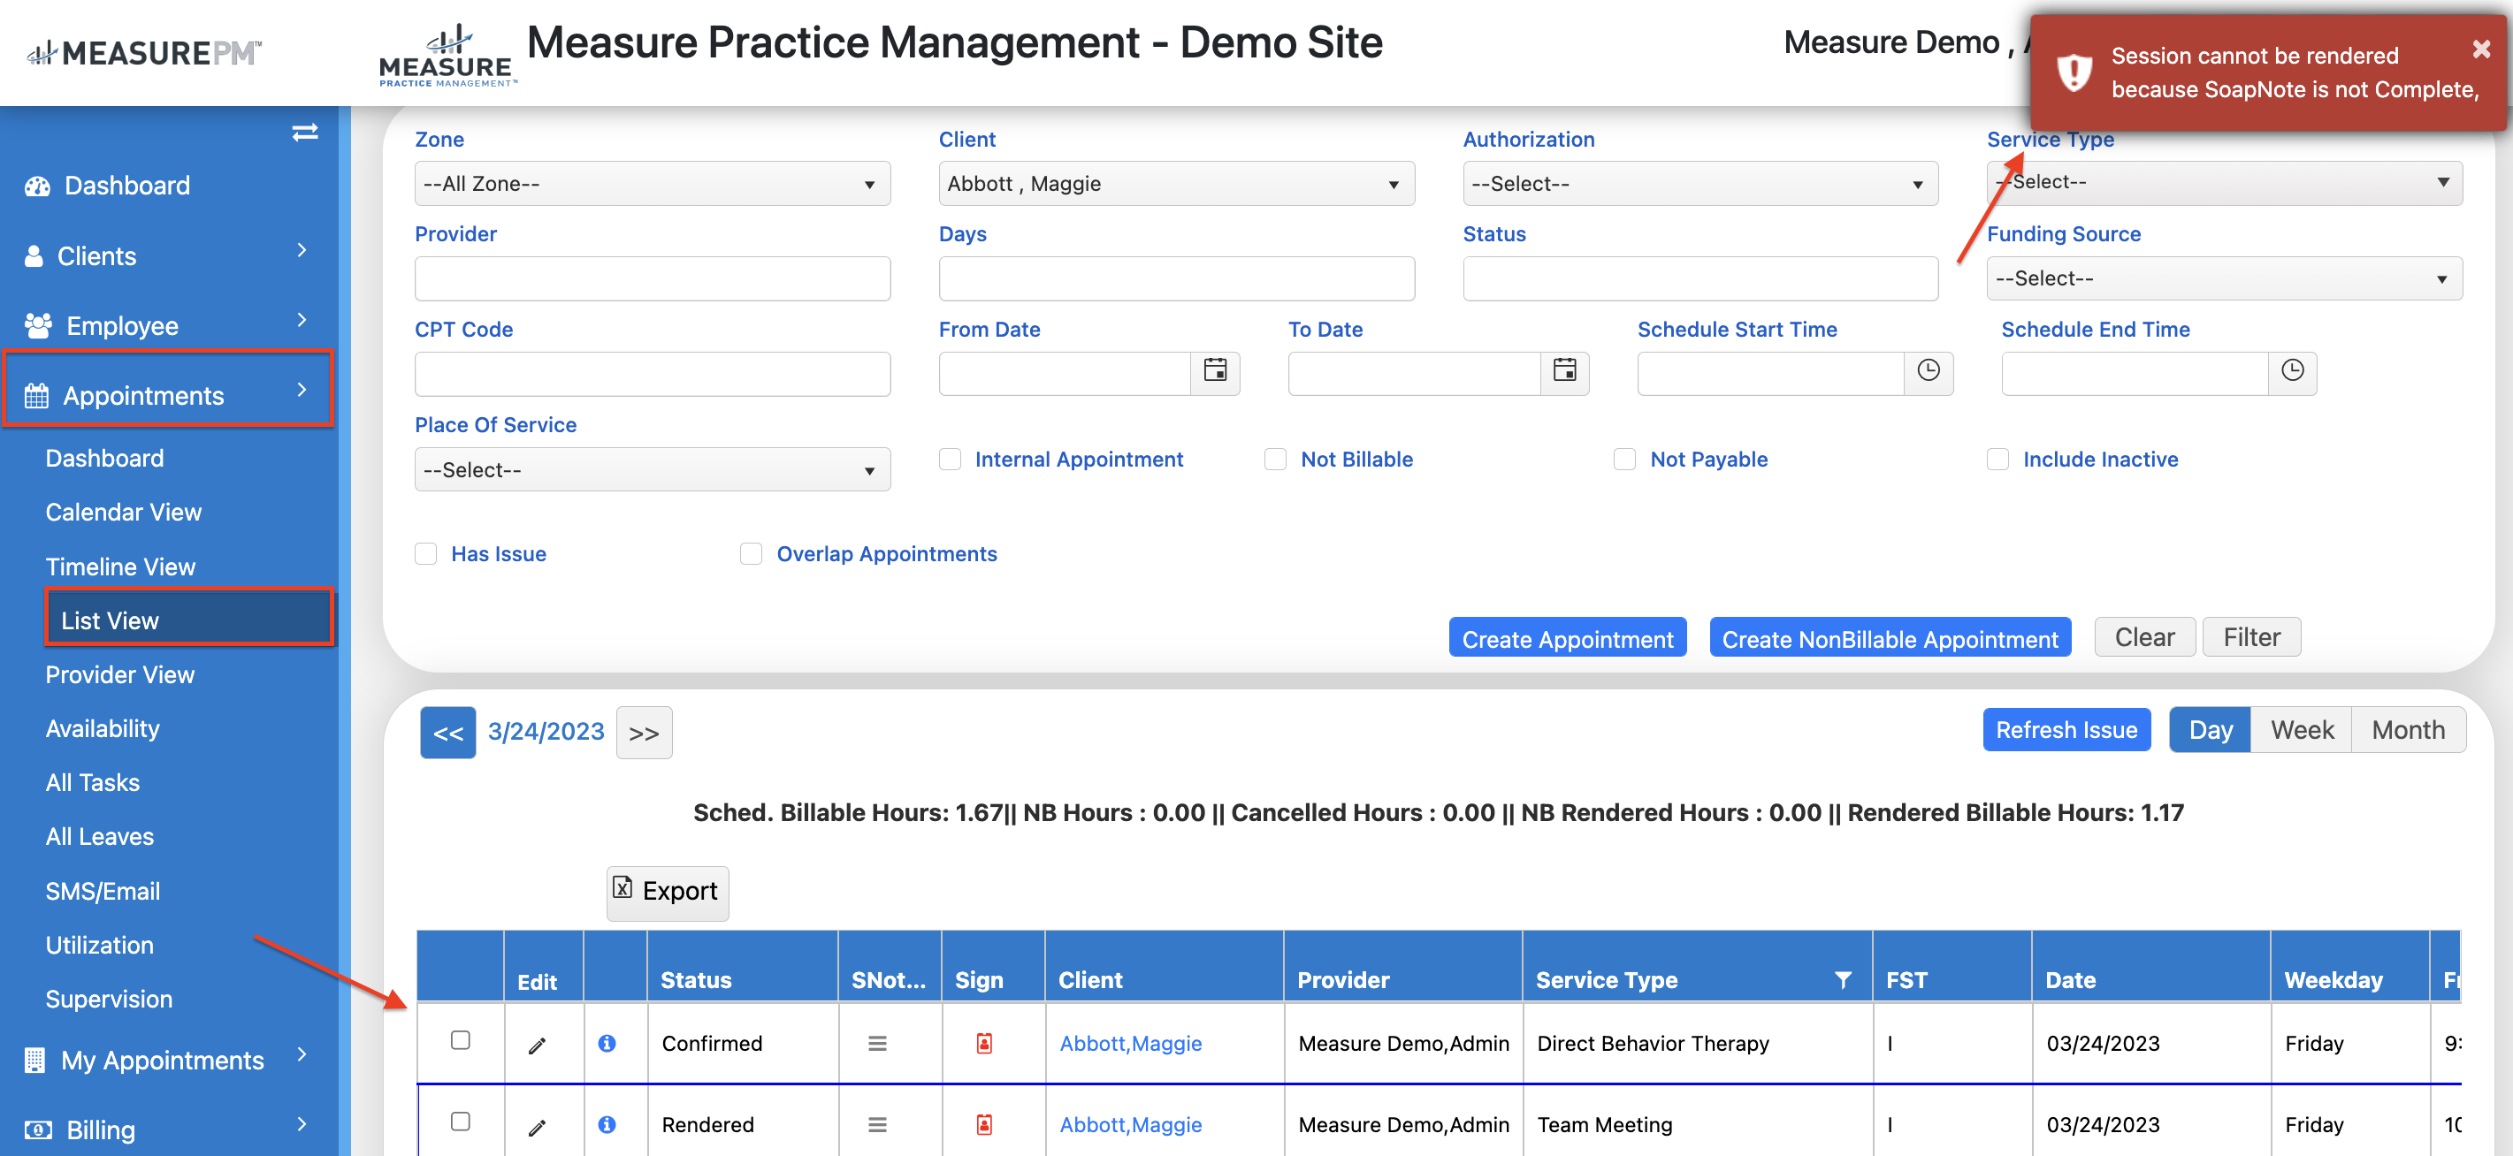Open the Funding Source dropdown
Viewport: 2513px width, 1156px height.
pyautogui.click(x=2223, y=278)
